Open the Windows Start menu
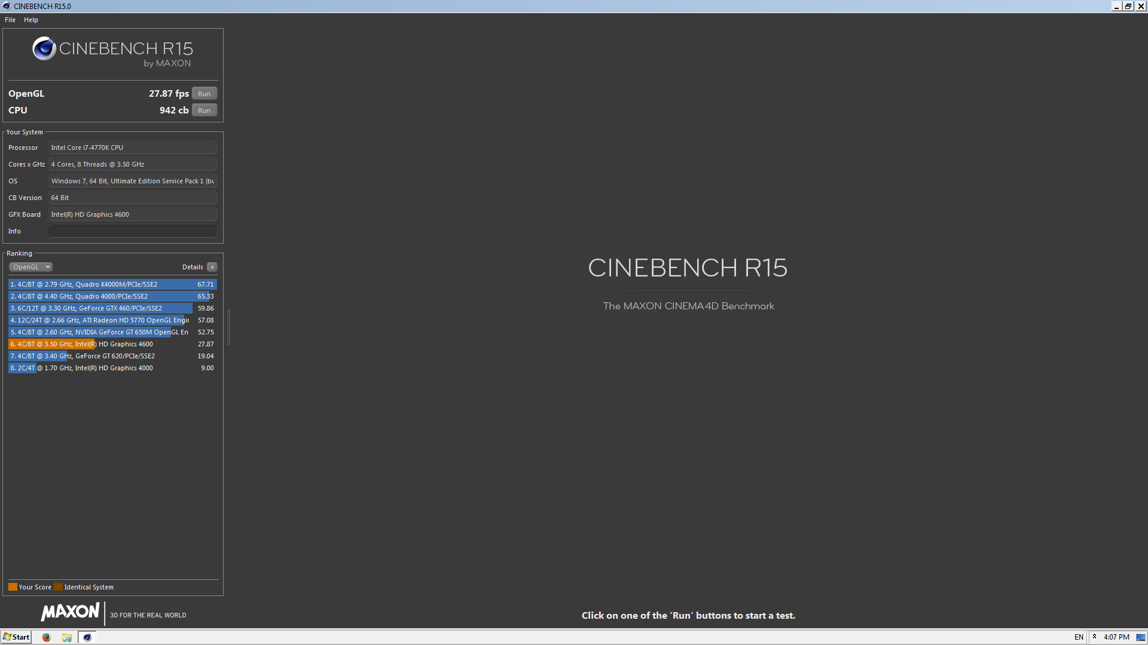This screenshot has width=1148, height=645. pos(16,637)
